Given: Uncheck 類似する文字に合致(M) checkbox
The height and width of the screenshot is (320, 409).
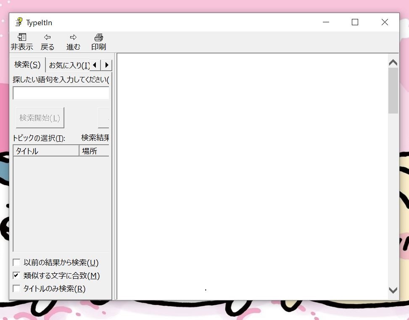Looking at the screenshot, I should click(16, 275).
